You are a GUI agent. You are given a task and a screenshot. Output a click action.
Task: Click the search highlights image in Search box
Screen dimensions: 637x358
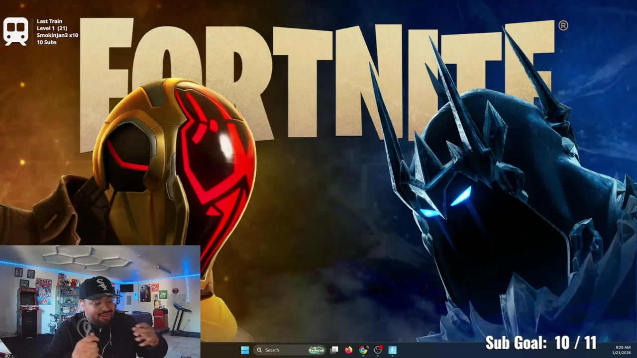coord(317,350)
